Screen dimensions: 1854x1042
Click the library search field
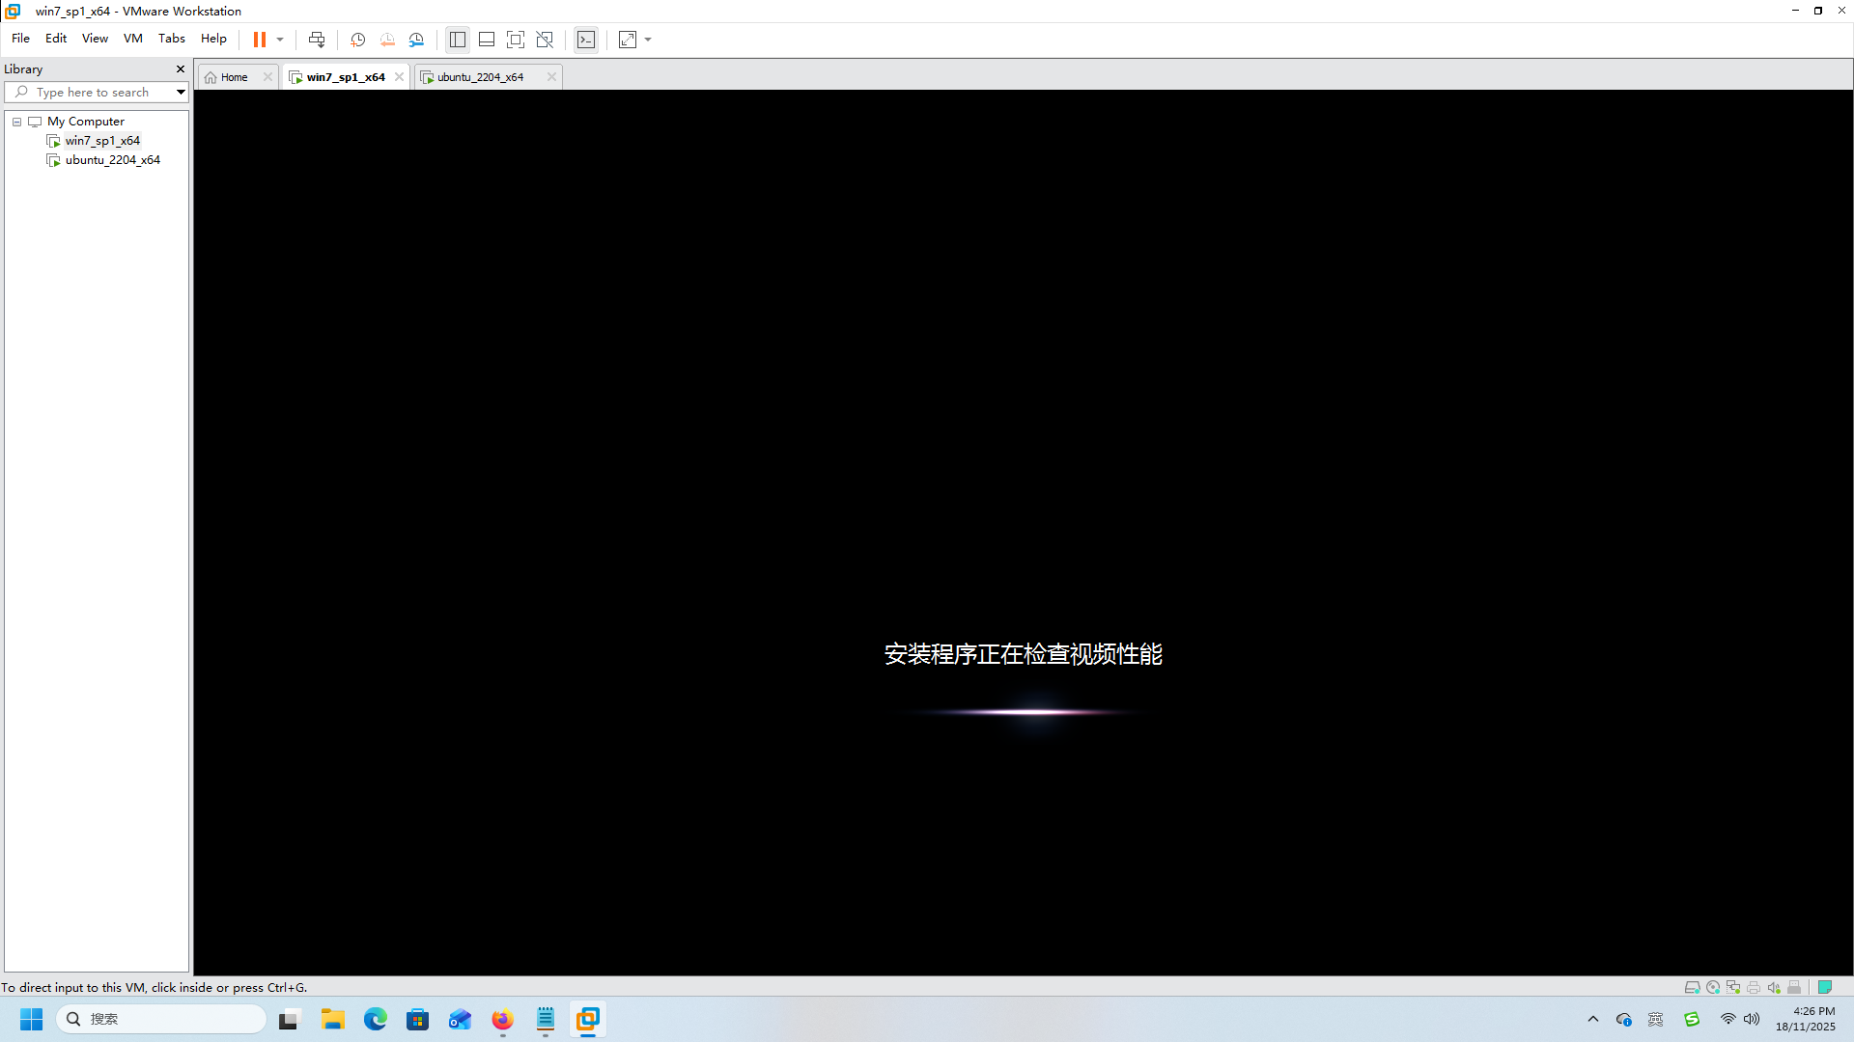coord(93,93)
